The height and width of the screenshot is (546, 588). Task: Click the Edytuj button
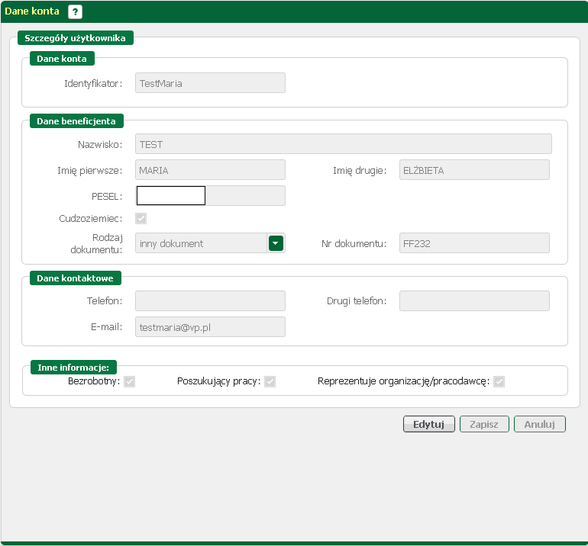pos(429,424)
